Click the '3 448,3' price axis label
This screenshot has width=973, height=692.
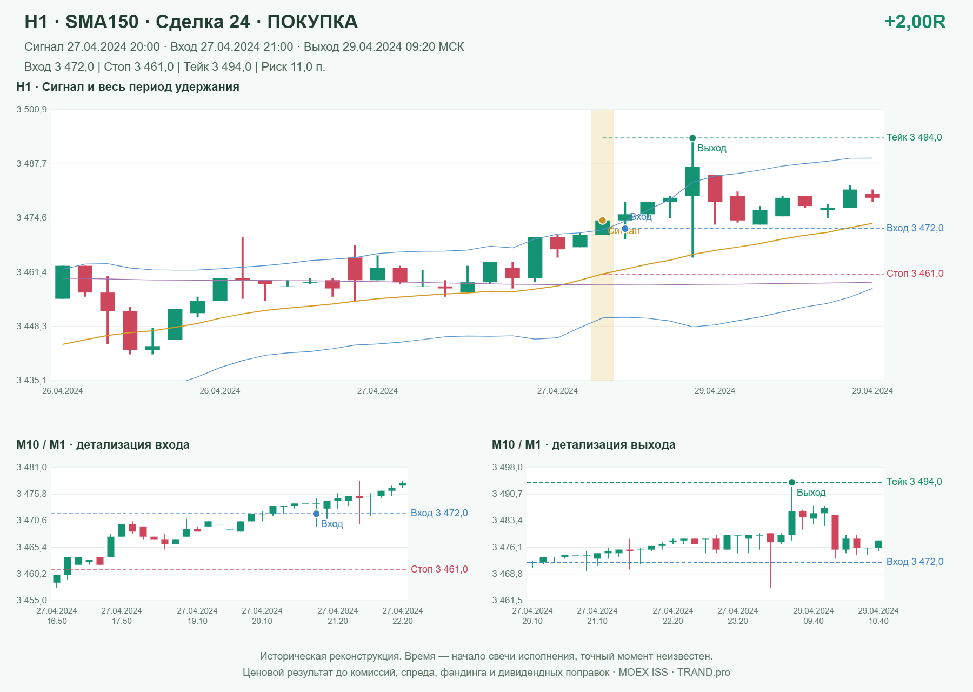pyautogui.click(x=31, y=327)
